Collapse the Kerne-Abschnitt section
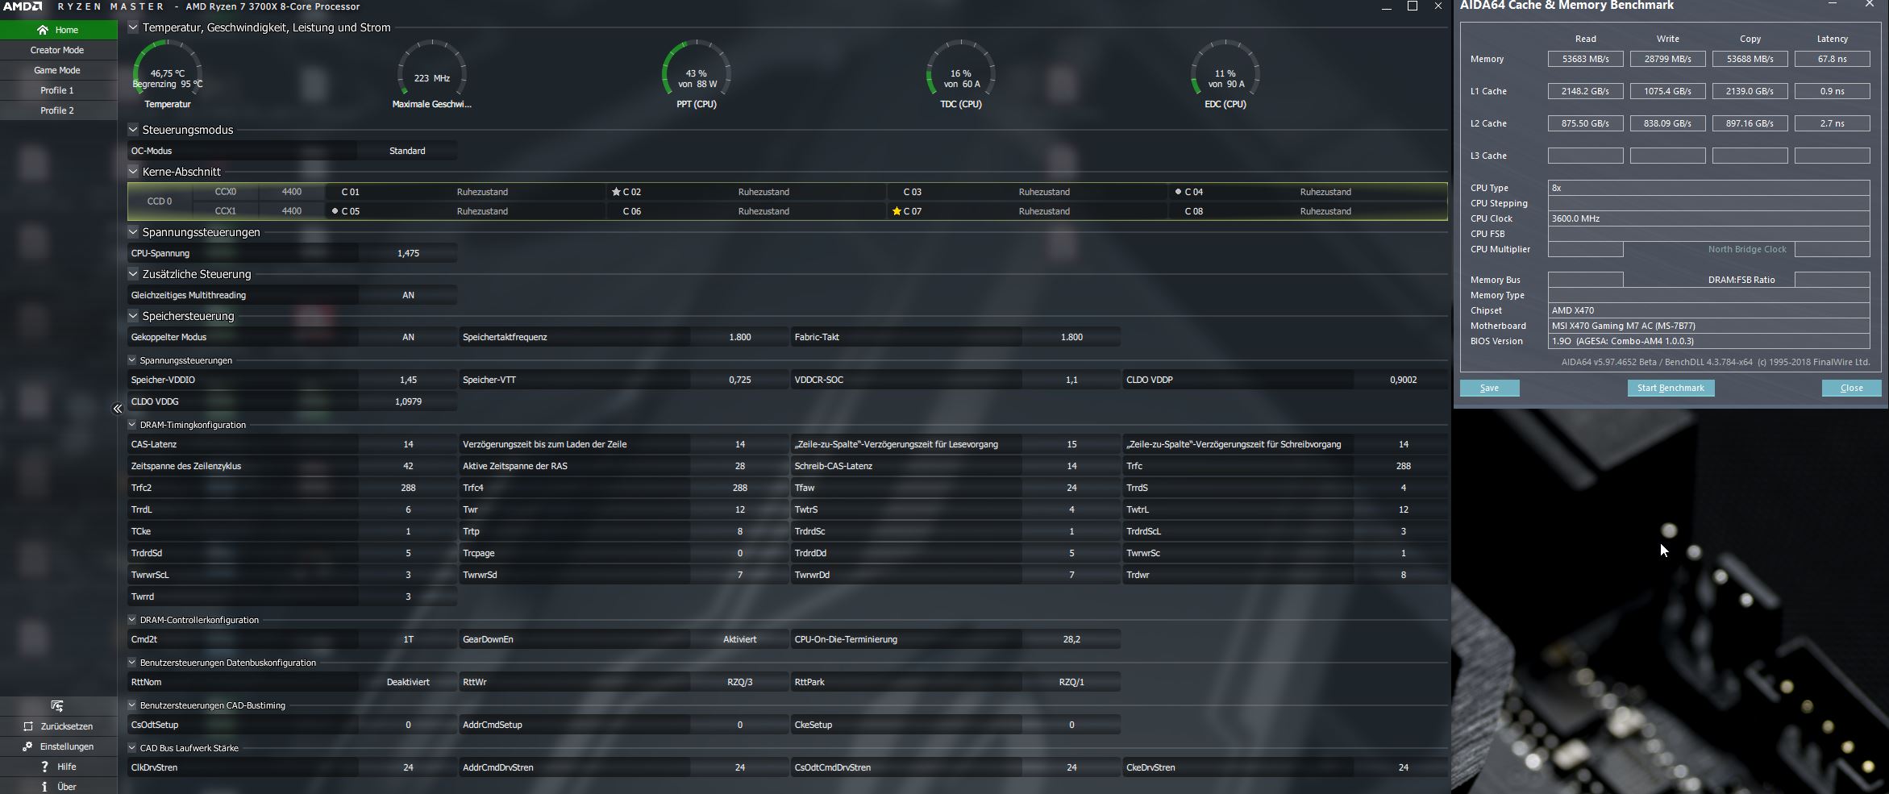This screenshot has height=794, width=1889. point(133,172)
